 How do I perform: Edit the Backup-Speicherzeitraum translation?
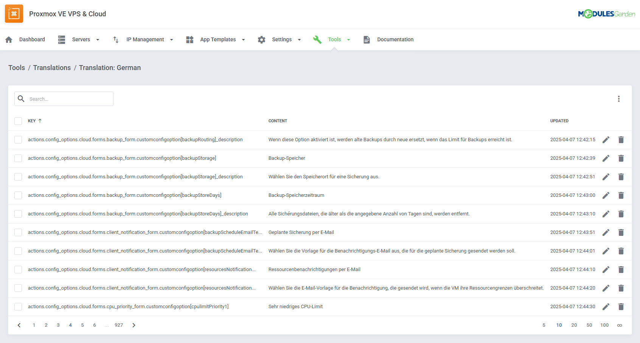click(606, 195)
